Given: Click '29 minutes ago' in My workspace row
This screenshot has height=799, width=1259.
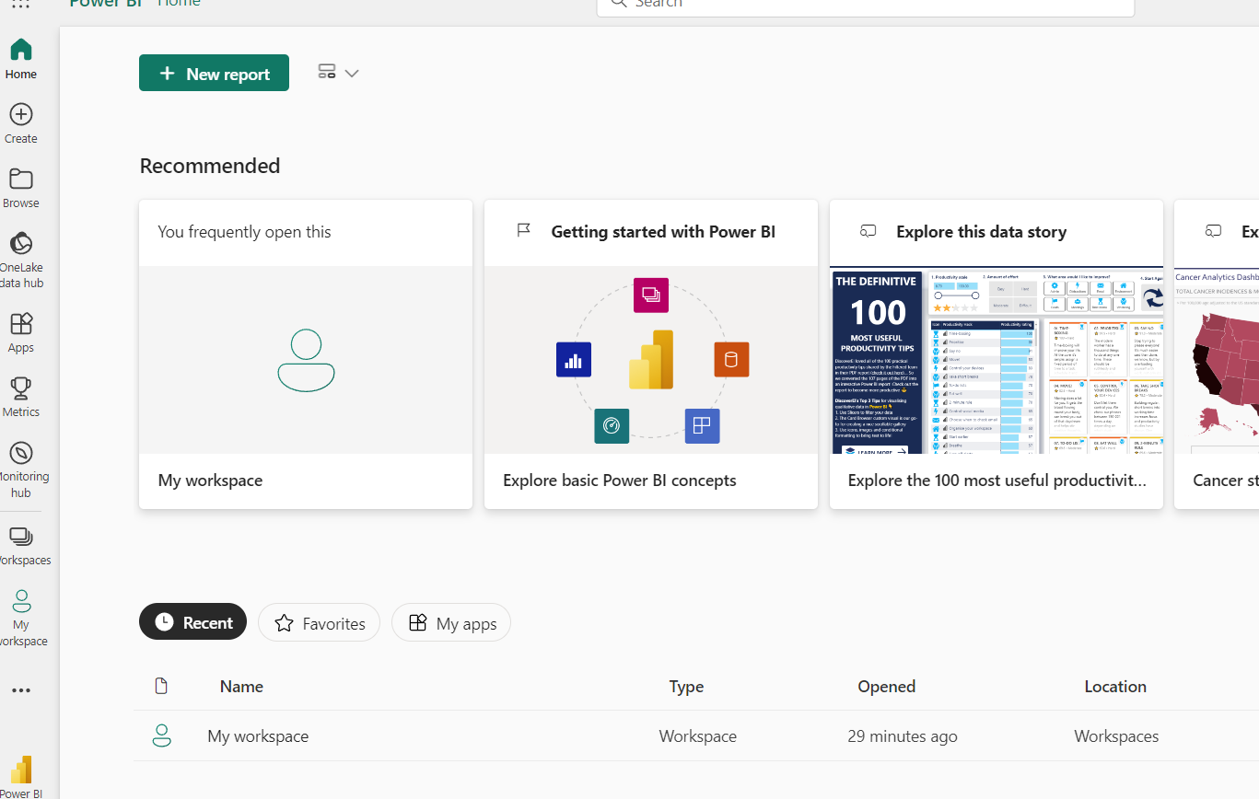Looking at the screenshot, I should [x=903, y=736].
